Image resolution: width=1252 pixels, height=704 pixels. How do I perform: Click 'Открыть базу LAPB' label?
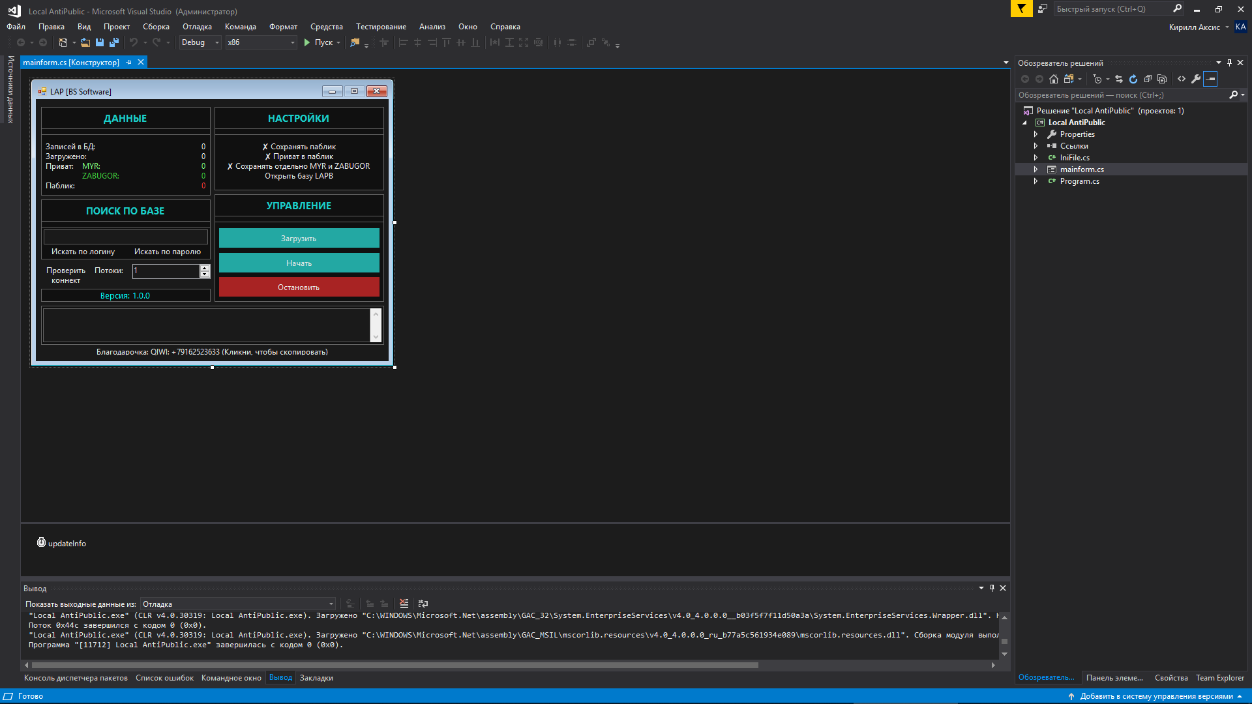tap(299, 176)
